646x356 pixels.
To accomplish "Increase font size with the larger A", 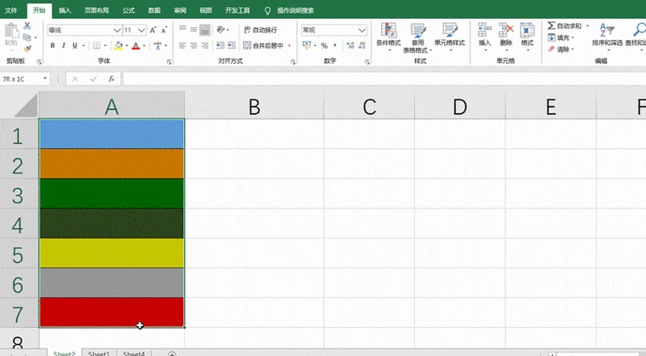I will (x=153, y=30).
